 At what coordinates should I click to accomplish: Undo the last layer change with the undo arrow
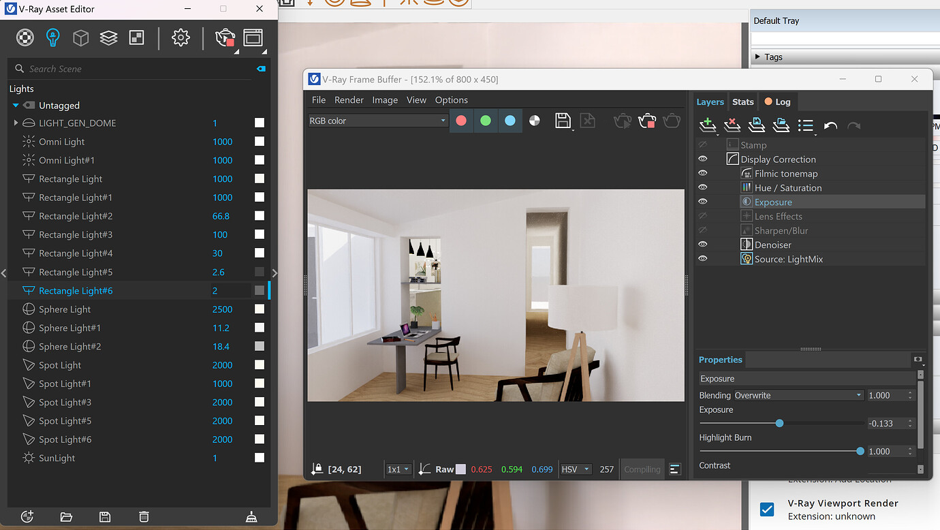830,125
